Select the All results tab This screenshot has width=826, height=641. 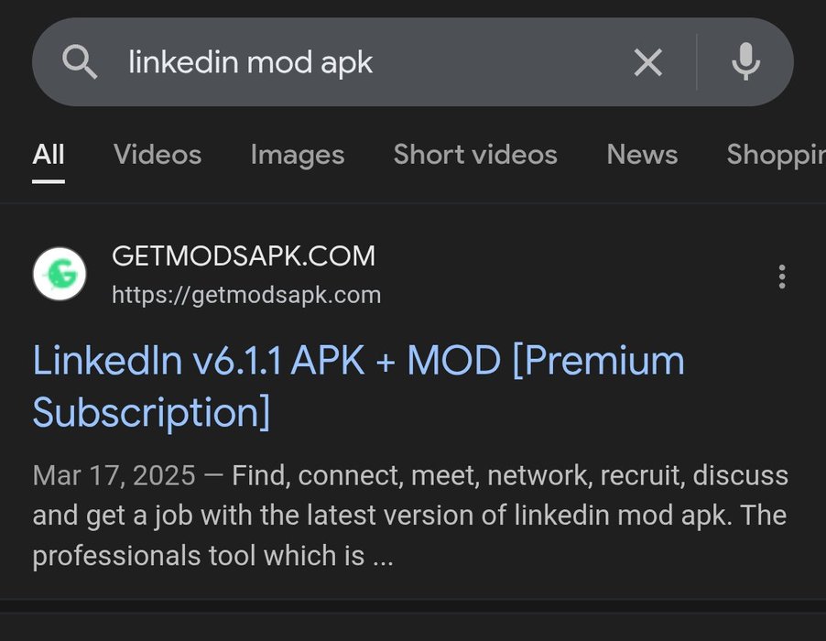coord(49,155)
